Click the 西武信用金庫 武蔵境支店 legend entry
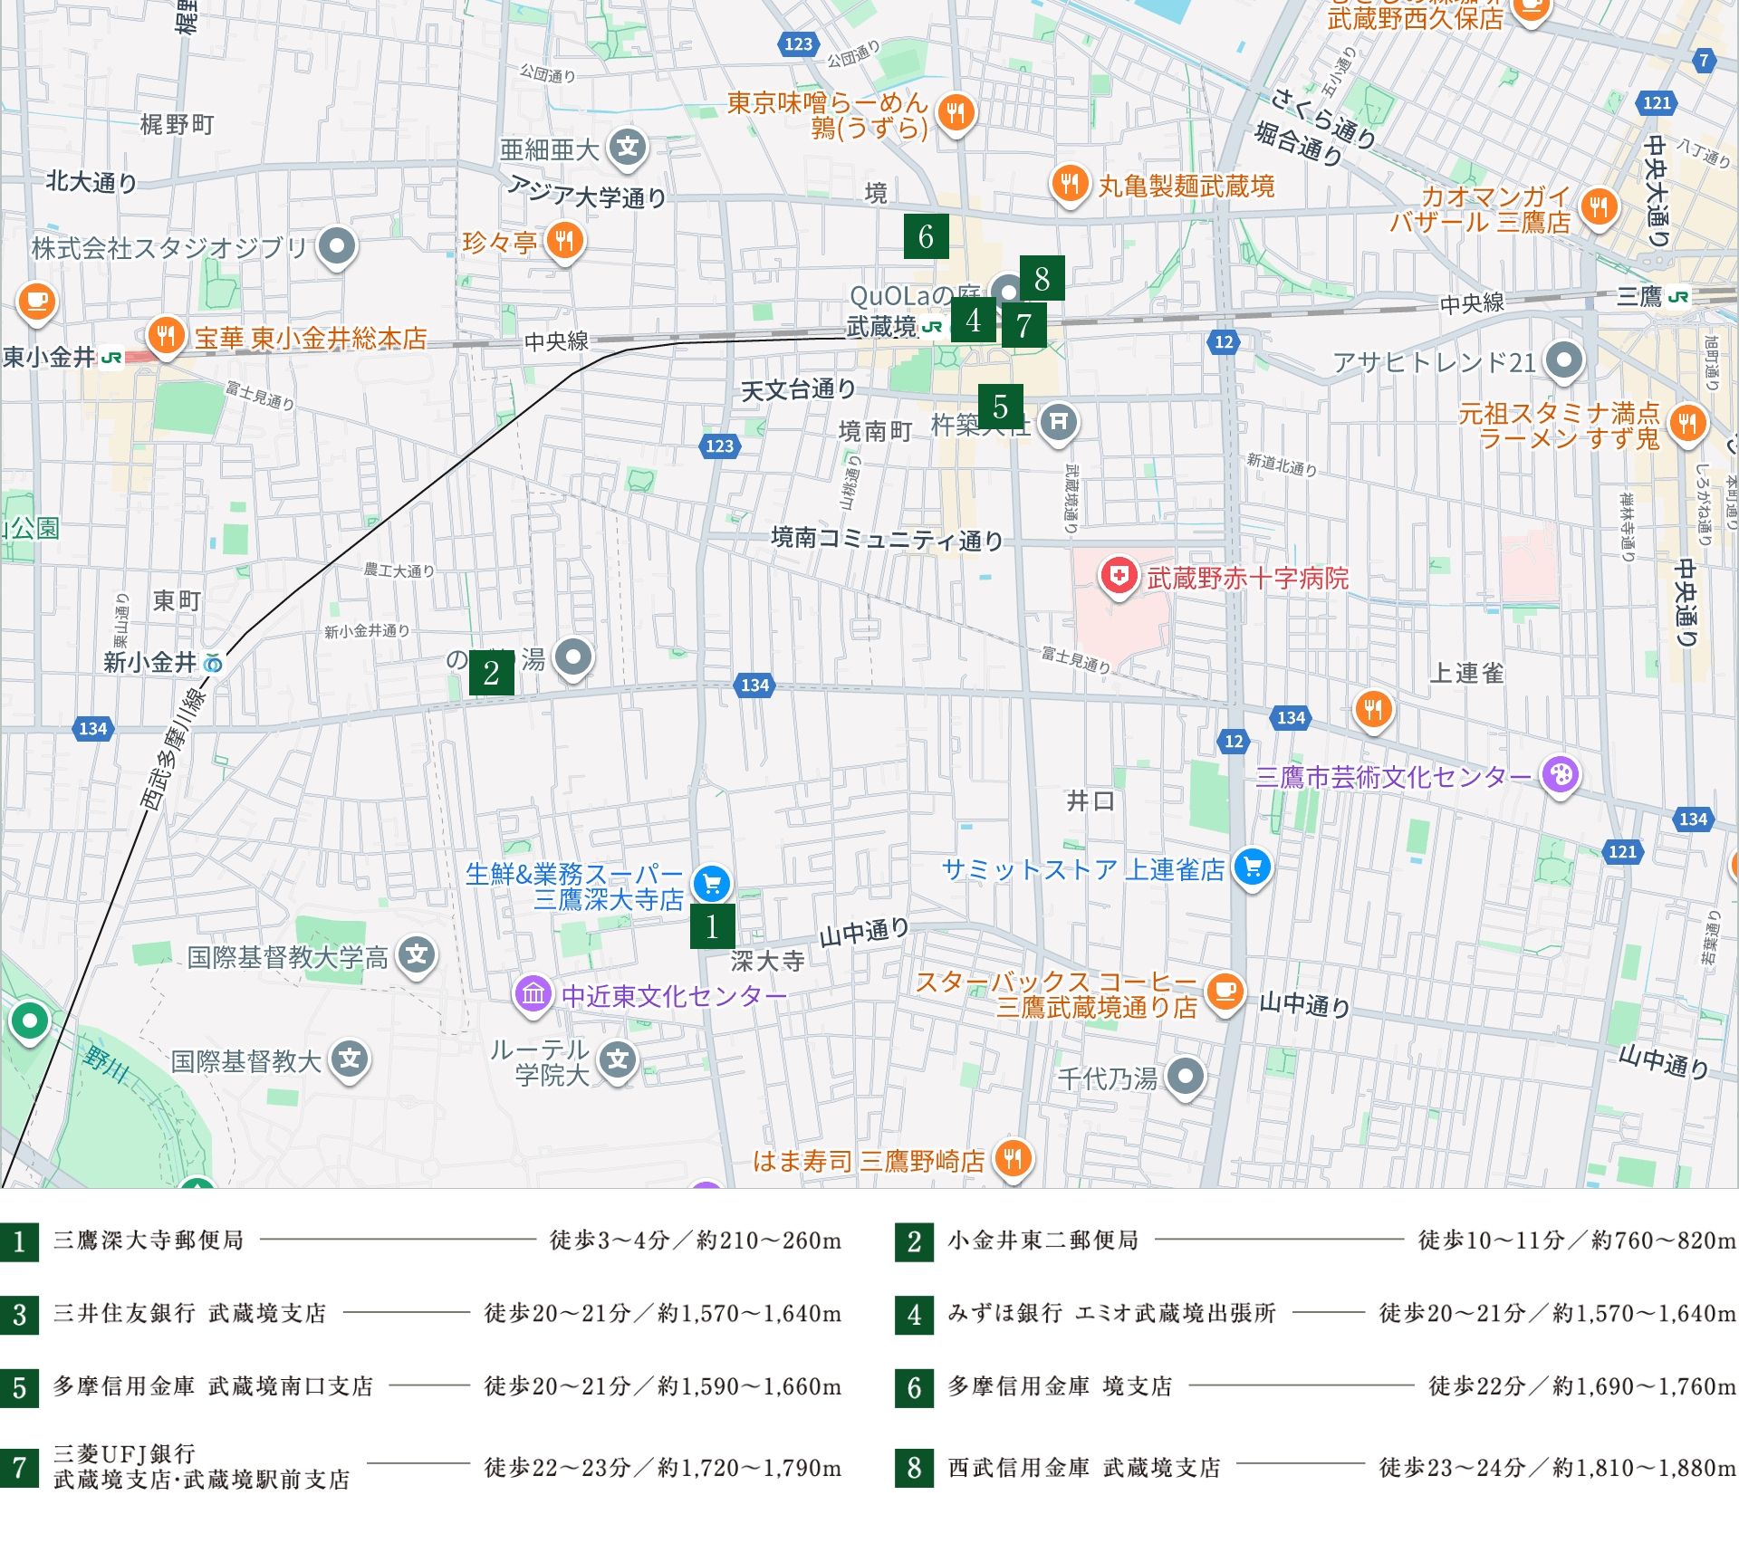Viewport: 1739px width, 1543px height. [x=1083, y=1467]
